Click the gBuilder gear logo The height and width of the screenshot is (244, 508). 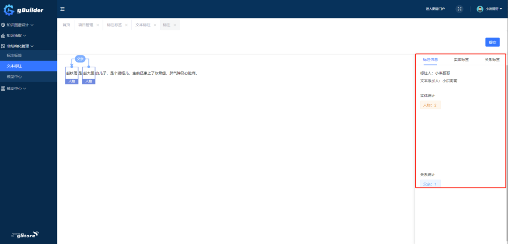(9, 10)
